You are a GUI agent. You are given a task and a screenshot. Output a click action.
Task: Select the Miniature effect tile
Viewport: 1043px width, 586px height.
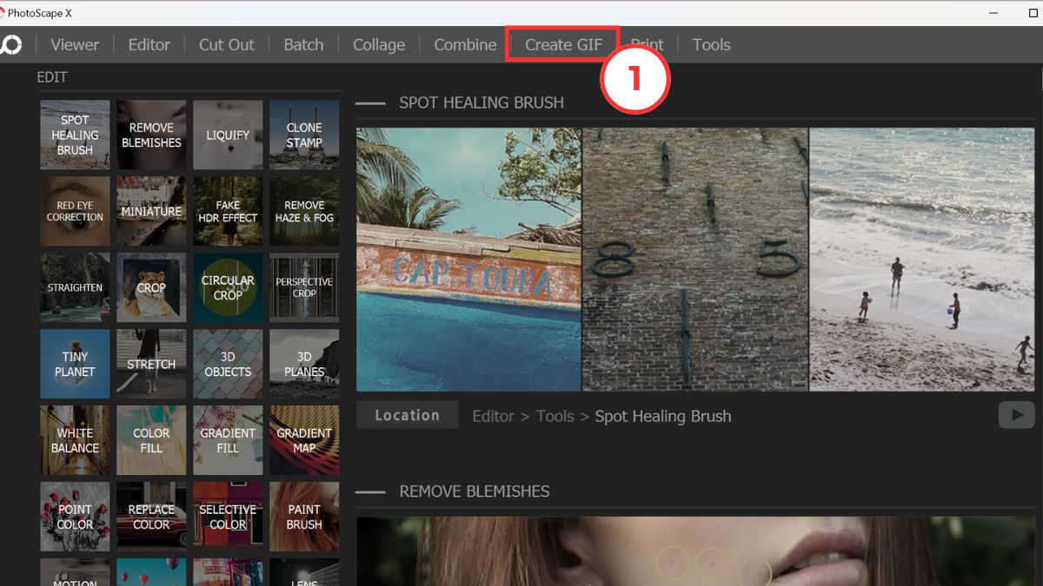[x=151, y=211]
